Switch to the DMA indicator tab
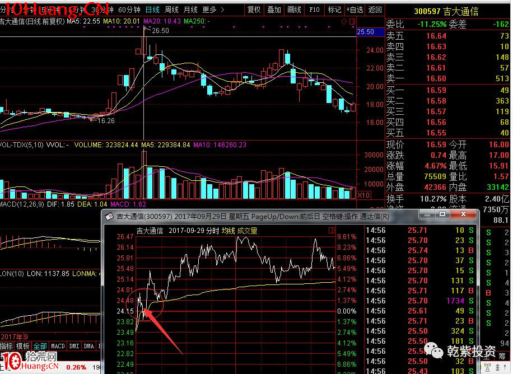The height and width of the screenshot is (374, 513). 88,346
